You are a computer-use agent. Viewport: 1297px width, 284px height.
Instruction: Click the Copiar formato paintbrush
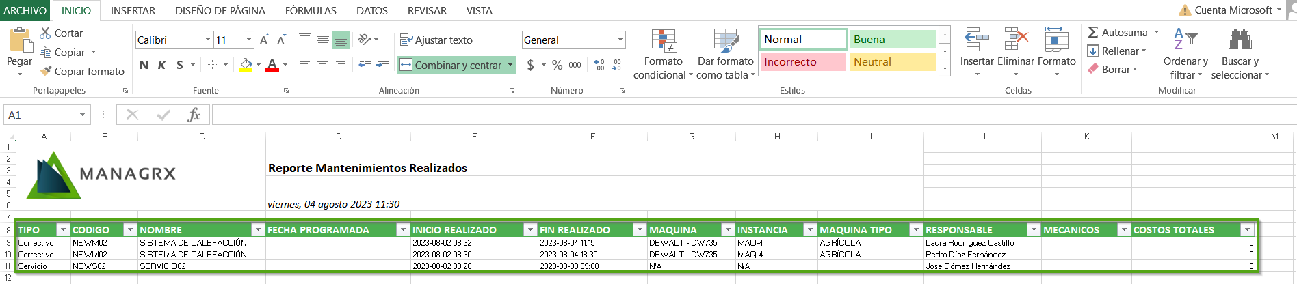[x=46, y=71]
